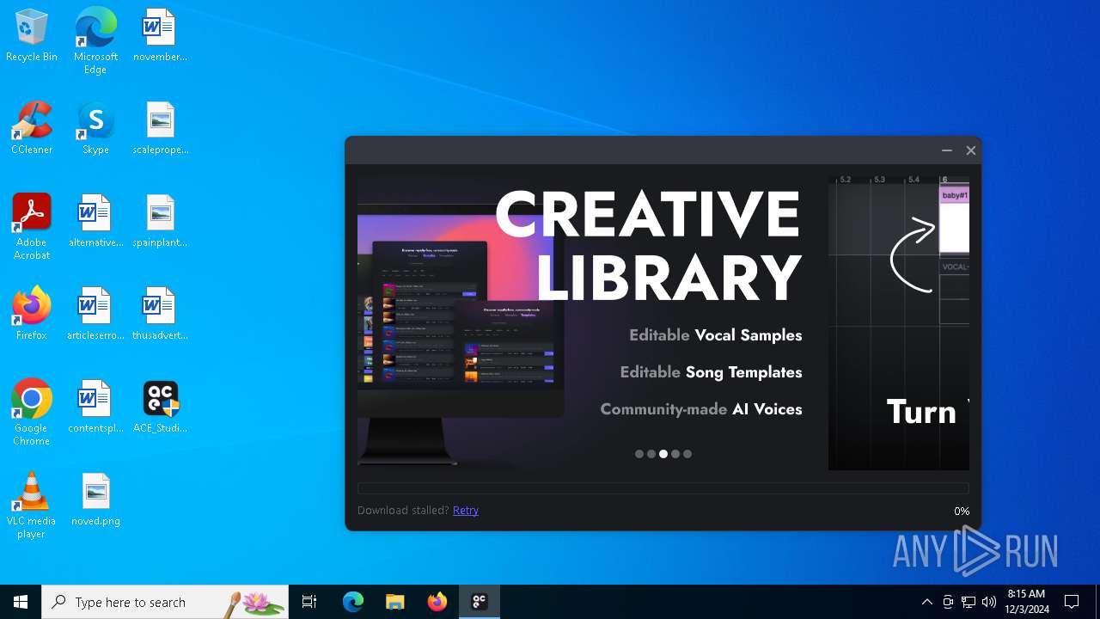Click the download progress bar
The image size is (1100, 619).
click(663, 488)
